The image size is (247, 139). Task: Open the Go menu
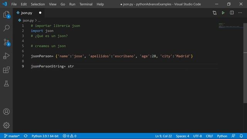63,4
